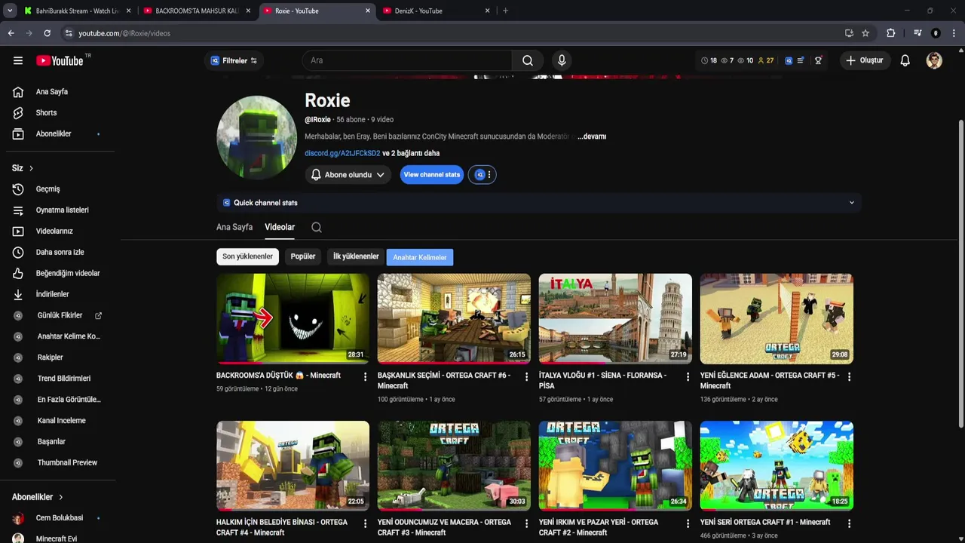Open the YouTube hamburger guide menu

[x=18, y=60]
